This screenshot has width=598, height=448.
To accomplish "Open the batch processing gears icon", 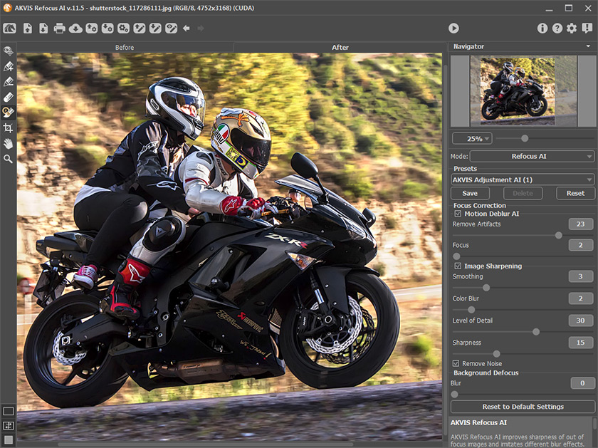I will 123,28.
